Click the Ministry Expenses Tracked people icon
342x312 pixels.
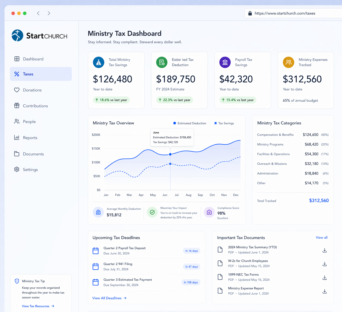pos(288,62)
